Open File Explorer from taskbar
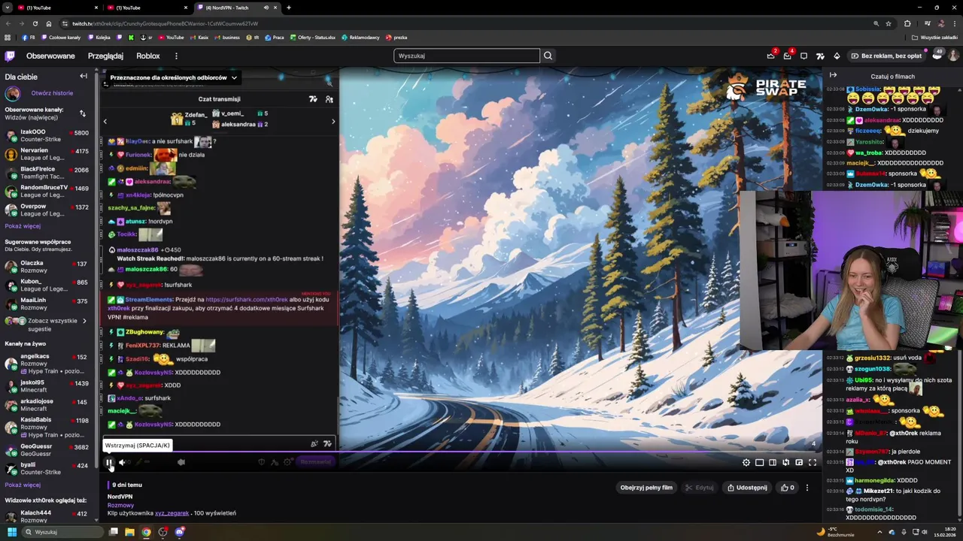963x541 pixels. coord(129,532)
